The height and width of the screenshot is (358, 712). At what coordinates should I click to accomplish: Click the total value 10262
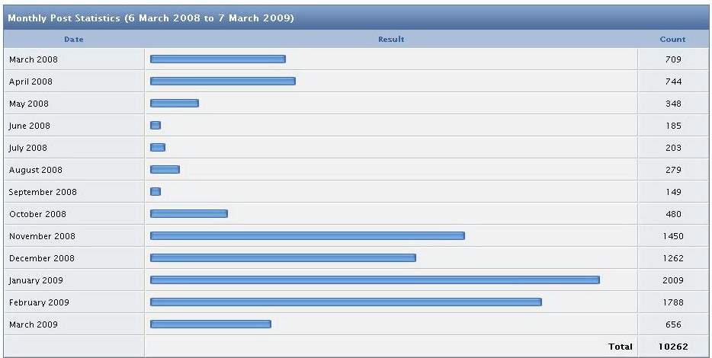coord(673,347)
